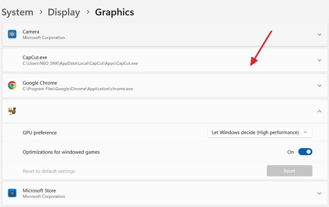Click the chrome.exe file path text
The image size is (329, 207).
pos(78,89)
